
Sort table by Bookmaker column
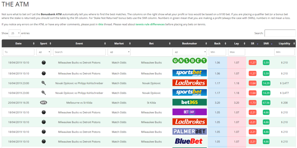pos(190,44)
